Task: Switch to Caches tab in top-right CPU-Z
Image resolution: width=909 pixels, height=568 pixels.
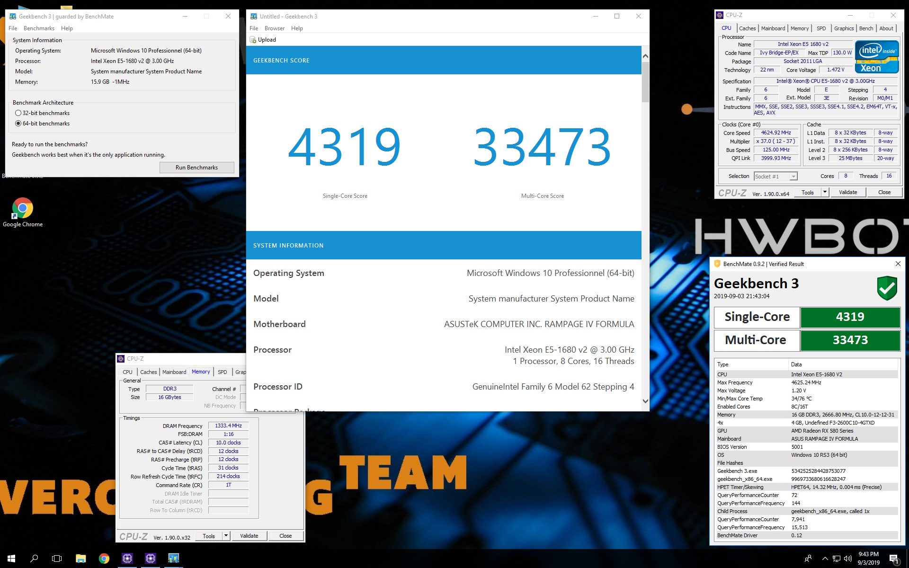Action: [747, 28]
